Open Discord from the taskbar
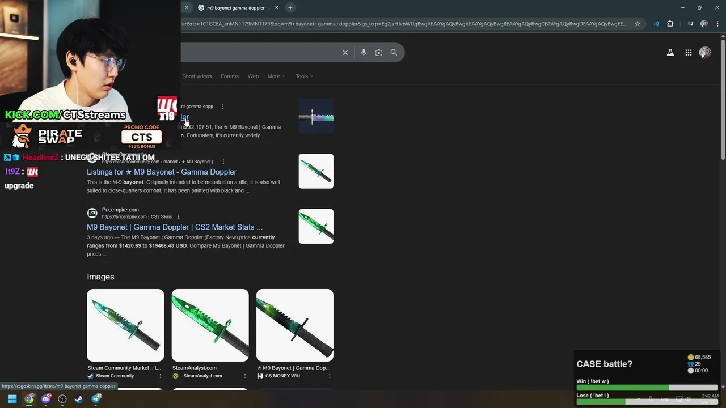This screenshot has width=726, height=408. [46, 399]
